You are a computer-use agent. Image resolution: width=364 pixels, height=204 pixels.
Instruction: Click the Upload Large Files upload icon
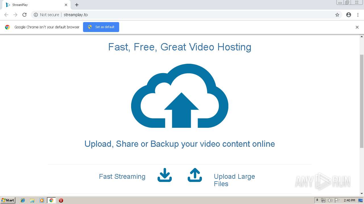point(195,175)
